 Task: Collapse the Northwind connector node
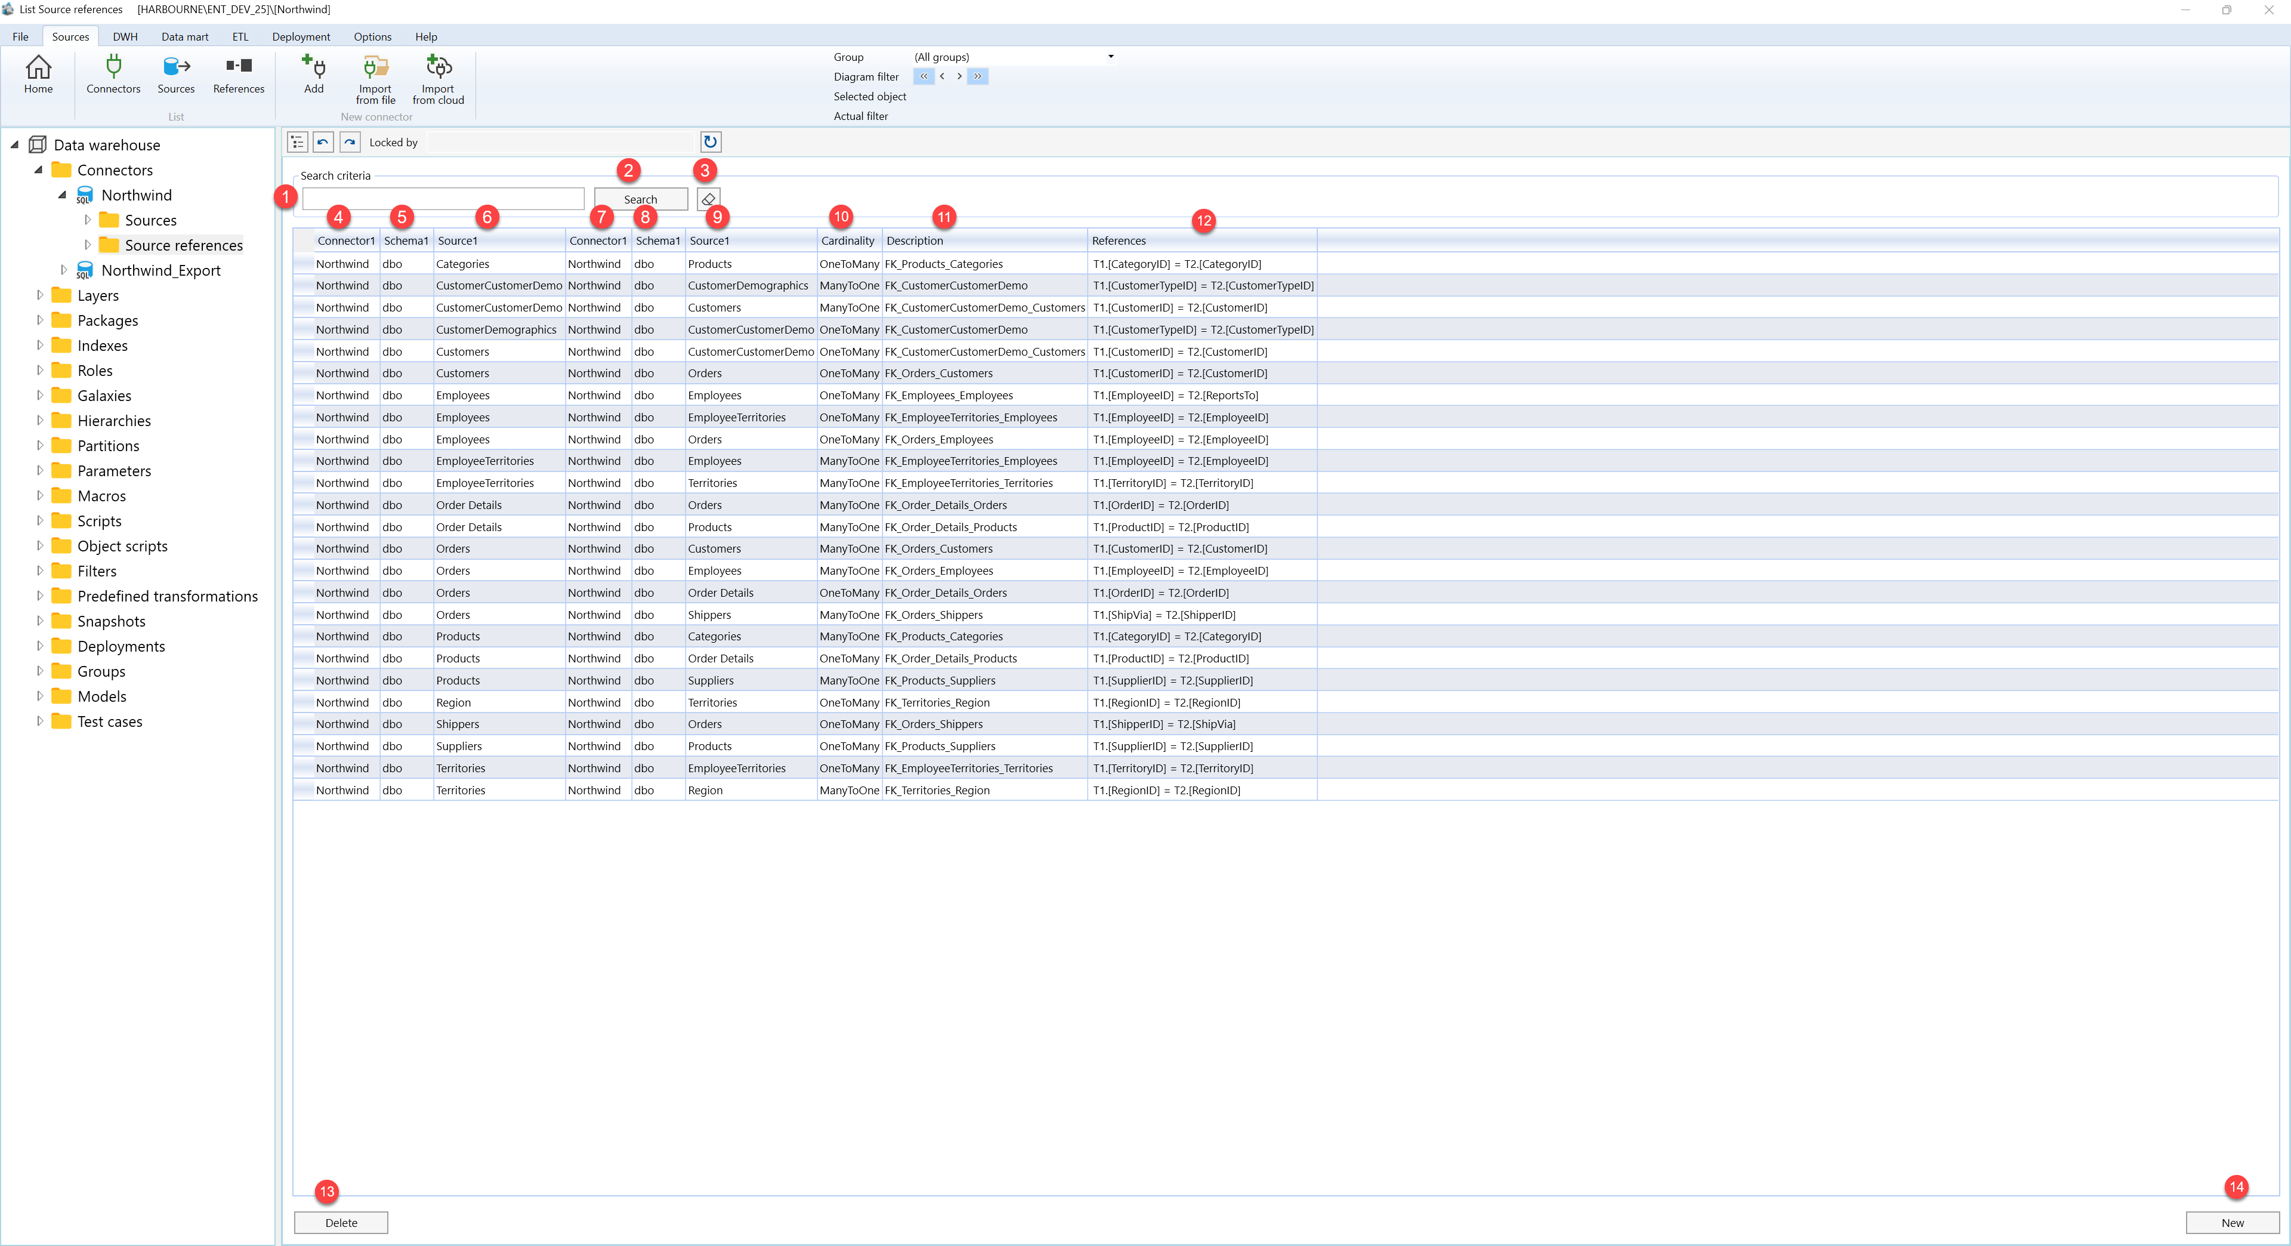(62, 194)
